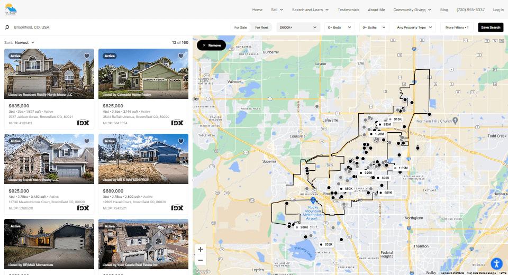Open the 0+ Baths dropdown

coord(374,27)
